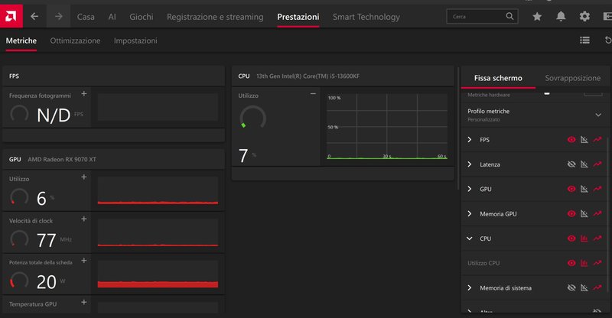Click the trend line icon in the CPU row
Image resolution: width=612 pixels, height=318 pixels.
[x=597, y=238]
